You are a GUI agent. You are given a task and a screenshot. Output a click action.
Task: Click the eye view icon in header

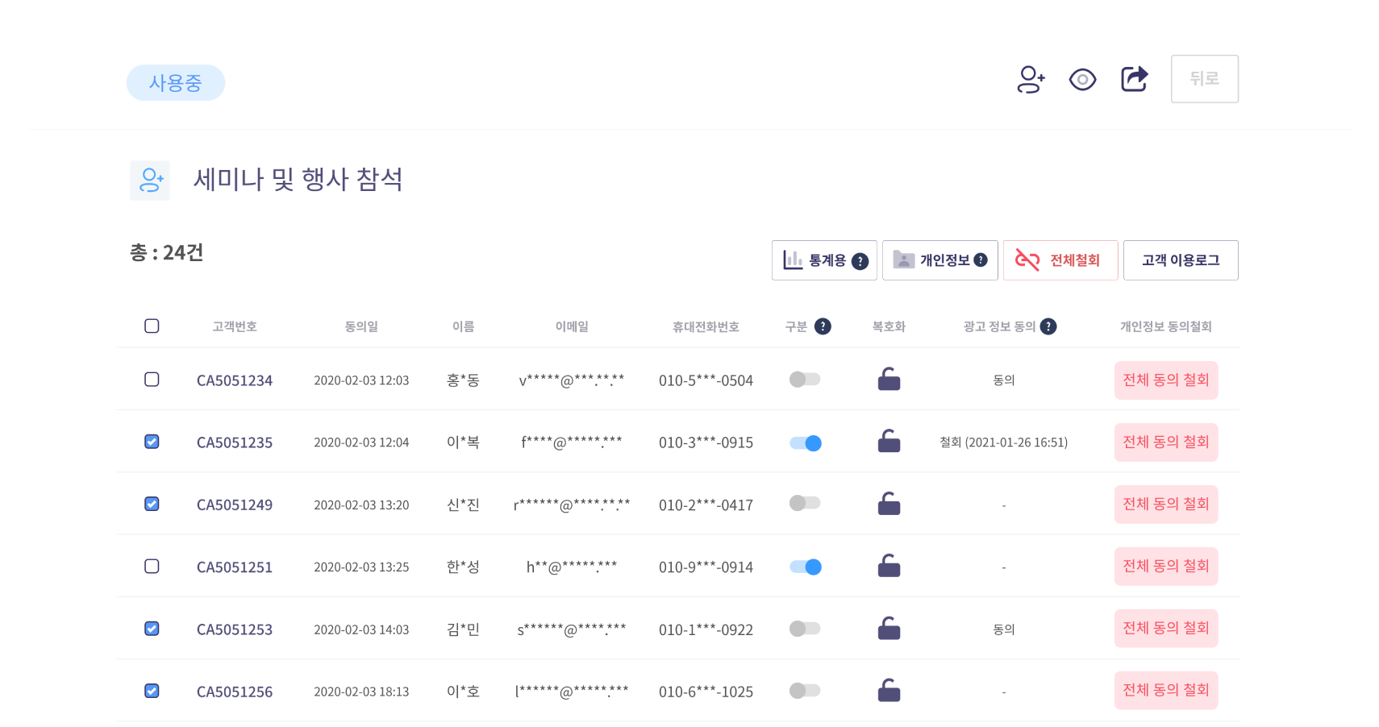[1082, 79]
